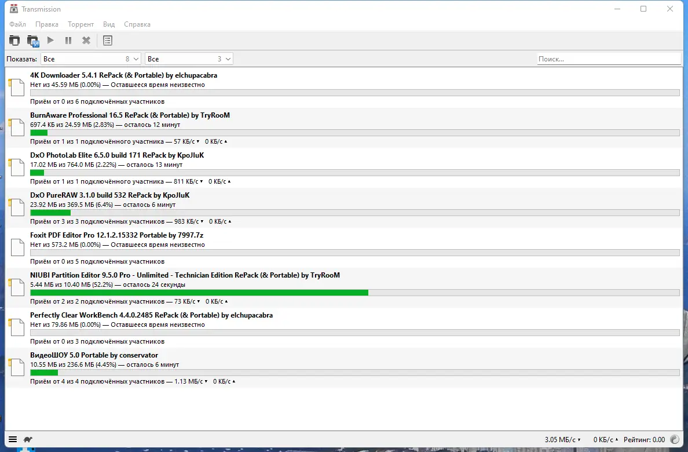Click 'Приём от 0 из 5' peers line
This screenshot has height=452, width=688.
pyautogui.click(x=97, y=261)
